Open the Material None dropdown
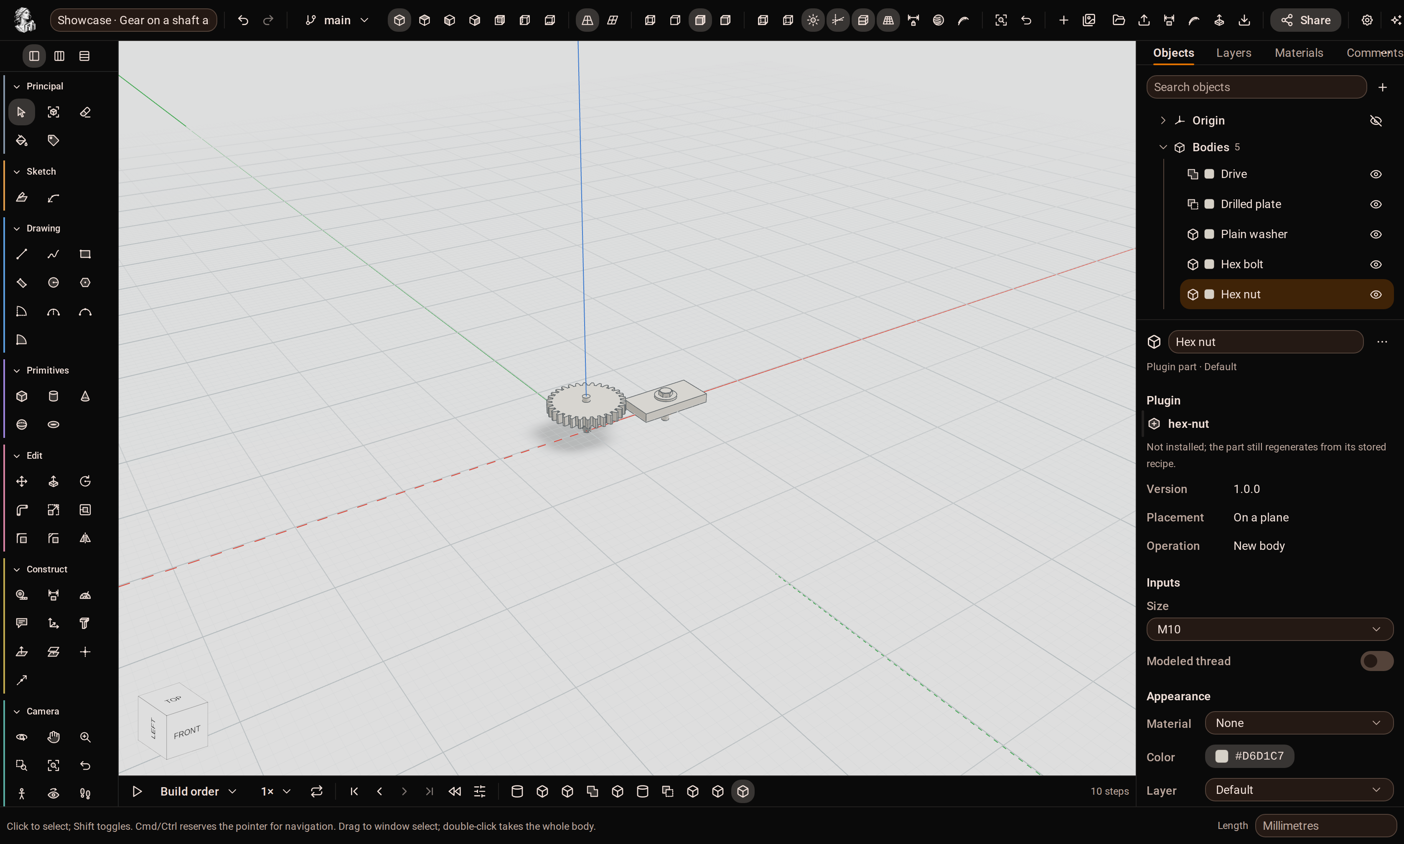The image size is (1404, 844). pyautogui.click(x=1299, y=723)
